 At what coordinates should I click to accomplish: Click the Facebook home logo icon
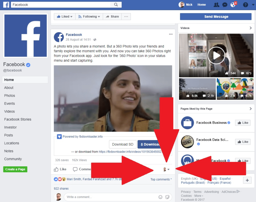coord(6,4)
